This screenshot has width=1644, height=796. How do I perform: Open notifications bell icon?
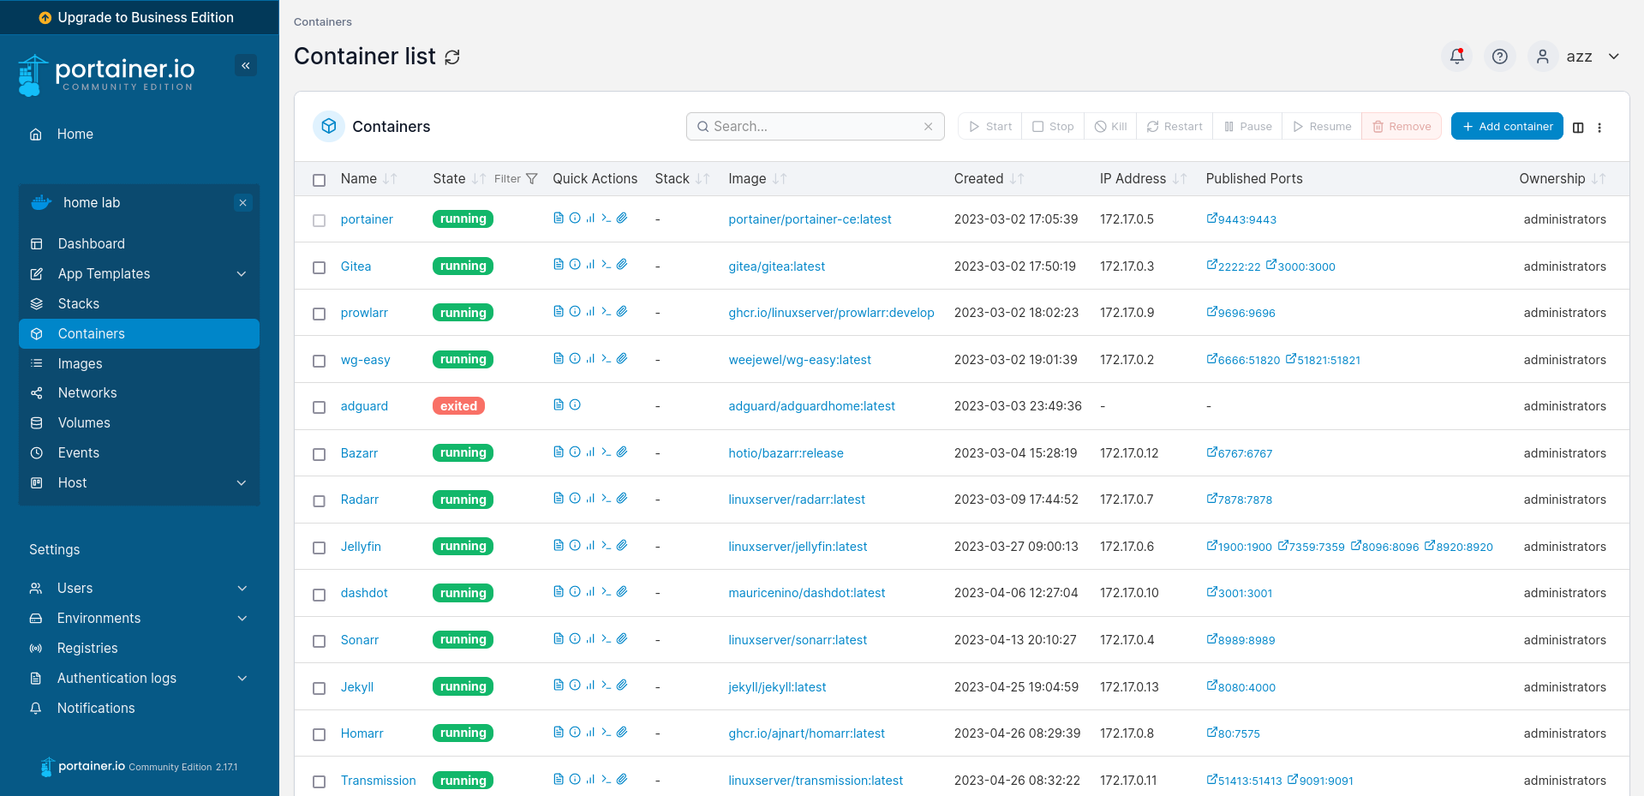pyautogui.click(x=1456, y=57)
